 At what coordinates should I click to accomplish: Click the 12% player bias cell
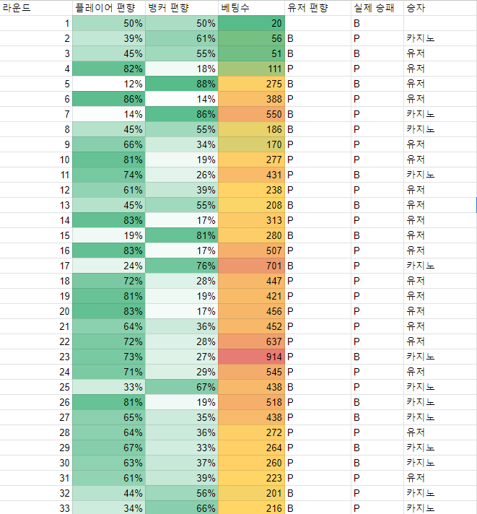click(x=109, y=84)
